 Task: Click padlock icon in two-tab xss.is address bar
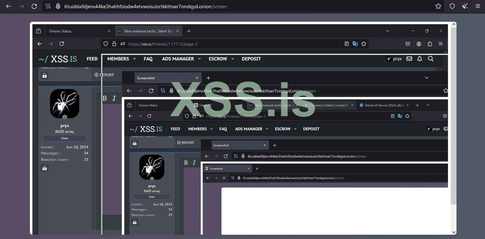tap(114, 44)
